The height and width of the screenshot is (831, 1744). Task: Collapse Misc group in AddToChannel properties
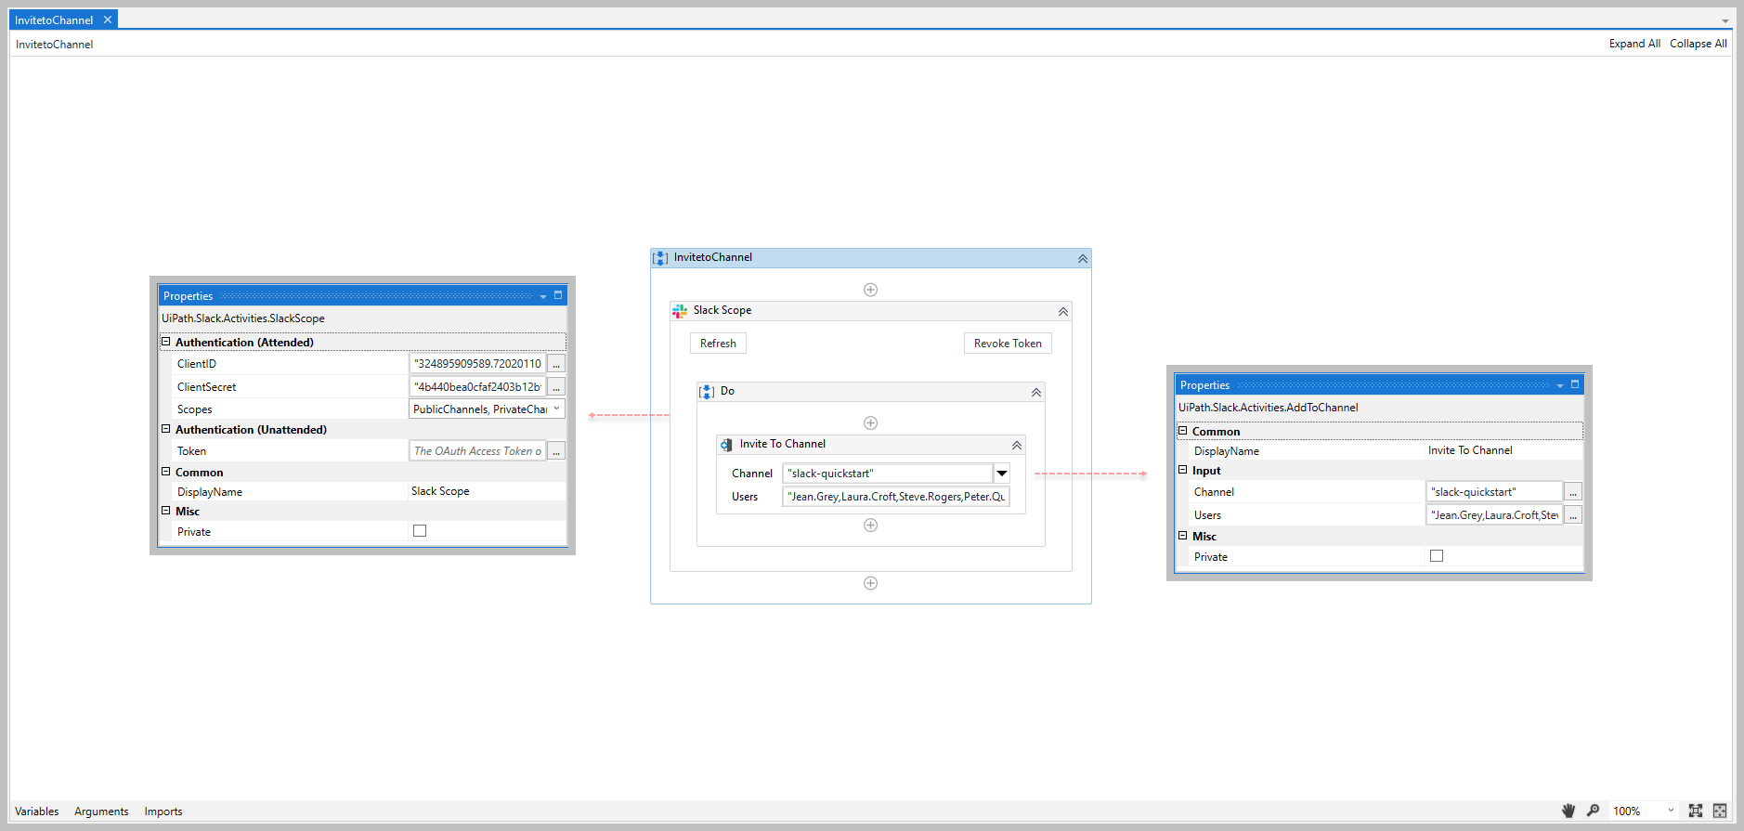click(1183, 536)
